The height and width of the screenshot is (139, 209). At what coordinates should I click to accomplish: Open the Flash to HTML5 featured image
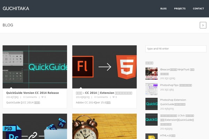[104, 67]
